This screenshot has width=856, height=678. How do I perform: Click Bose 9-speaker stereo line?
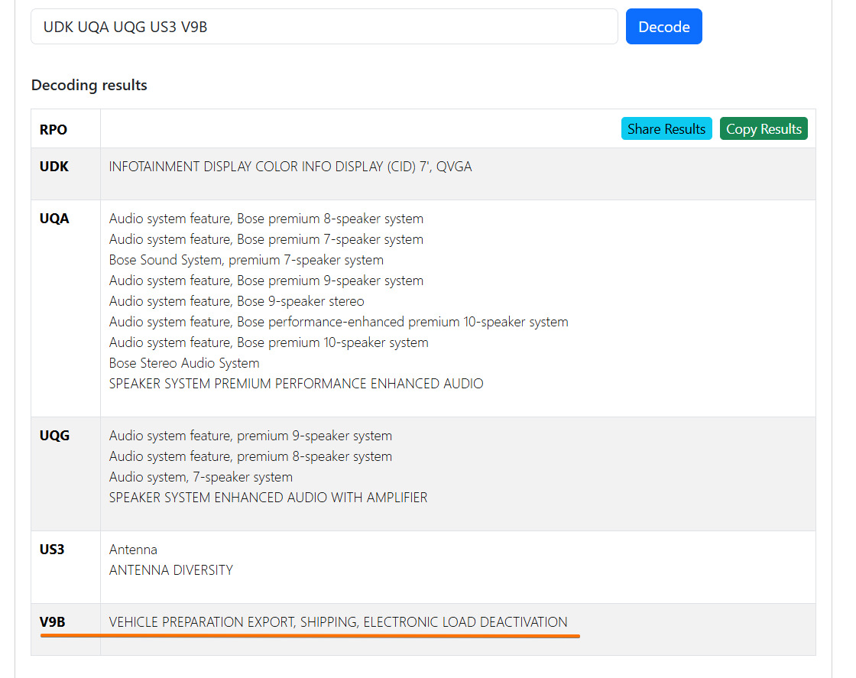236,301
